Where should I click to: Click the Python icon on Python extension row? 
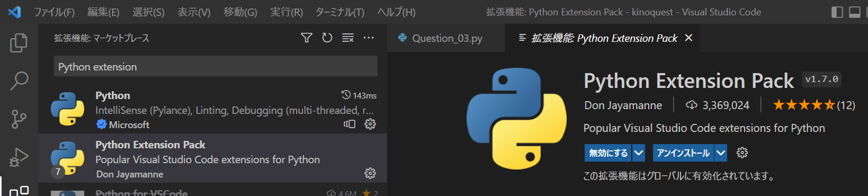(68, 109)
